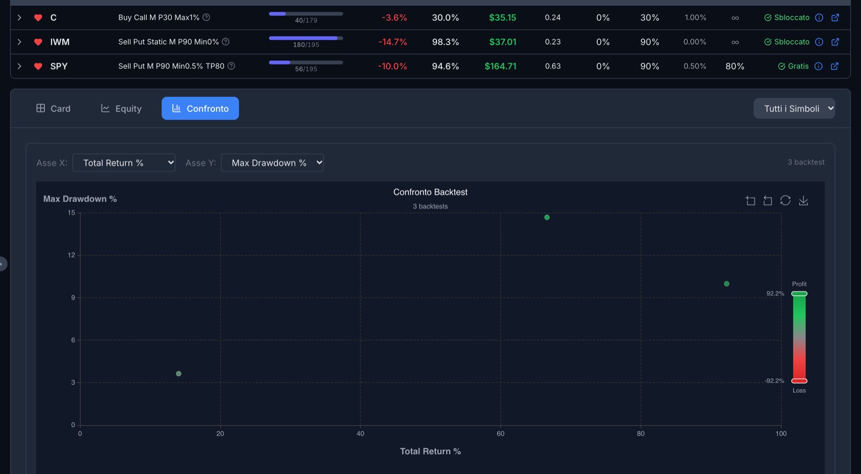Image resolution: width=861 pixels, height=474 pixels.
Task: Open C backtest in external link
Action: click(x=835, y=18)
